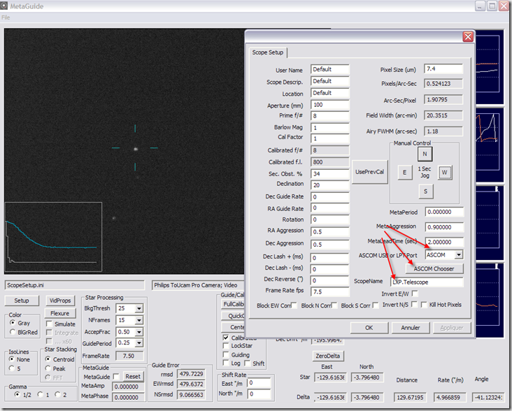Toggle the Invert E/W checkbox
This screenshot has height=411, width=512.
[415, 294]
